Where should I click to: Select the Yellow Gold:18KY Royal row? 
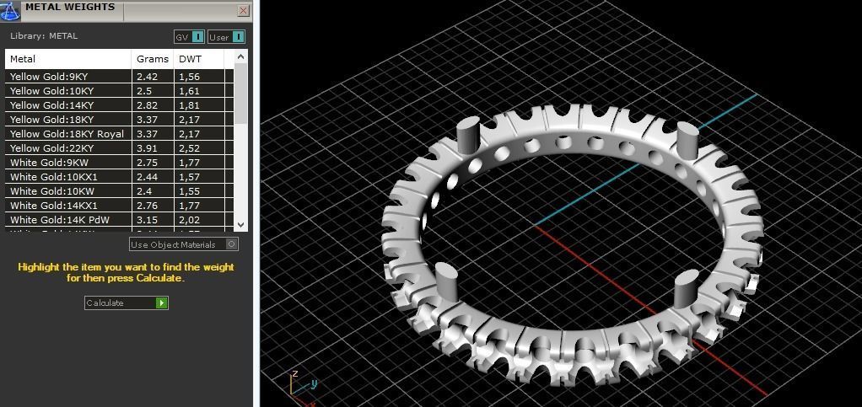pyautogui.click(x=119, y=133)
